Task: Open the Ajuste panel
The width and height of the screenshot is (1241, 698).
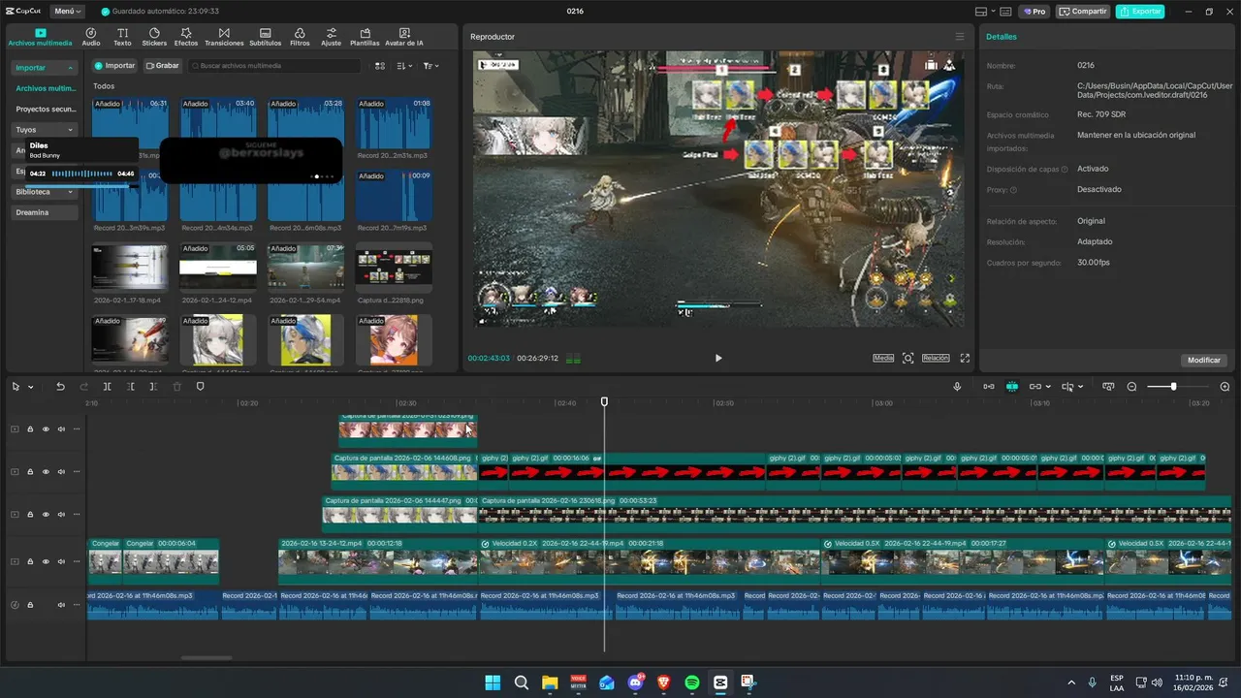Action: coord(332,37)
